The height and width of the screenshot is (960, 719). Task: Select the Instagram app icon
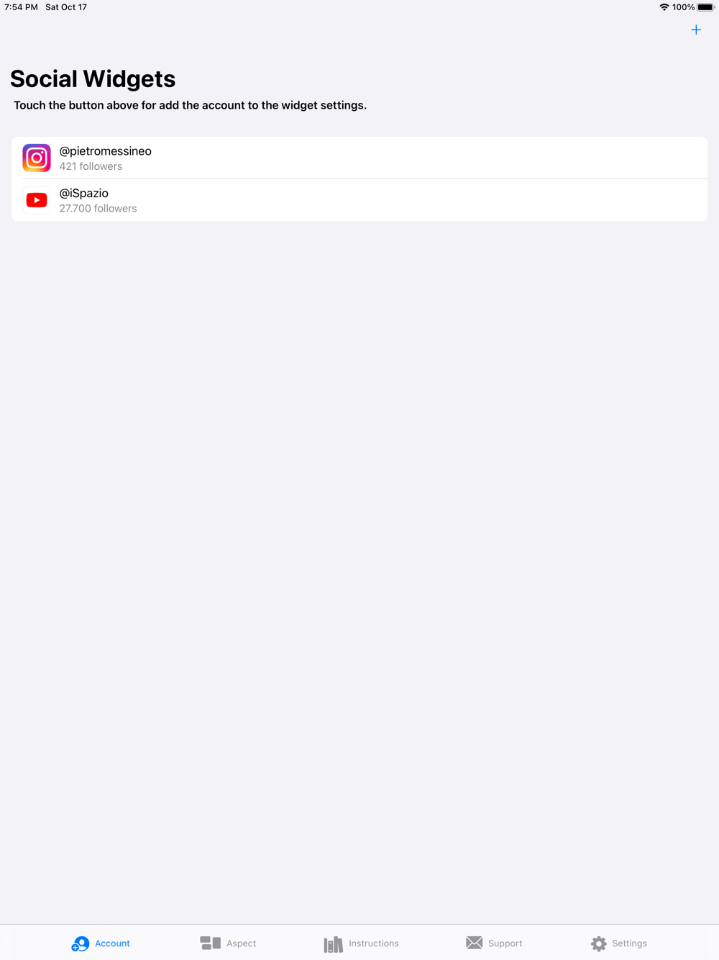[37, 158]
